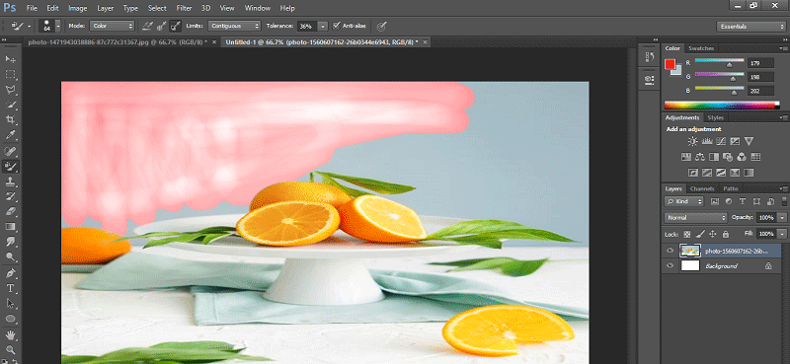Open the Mode Color dropdown

112,26
